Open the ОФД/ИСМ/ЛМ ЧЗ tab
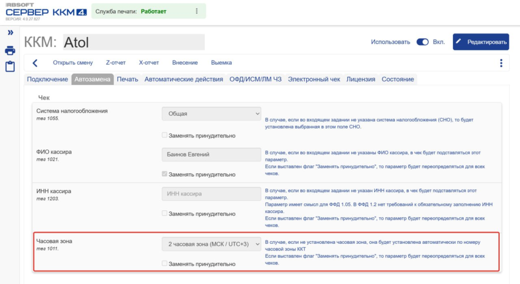This screenshot has height=284, width=520. pos(255,79)
